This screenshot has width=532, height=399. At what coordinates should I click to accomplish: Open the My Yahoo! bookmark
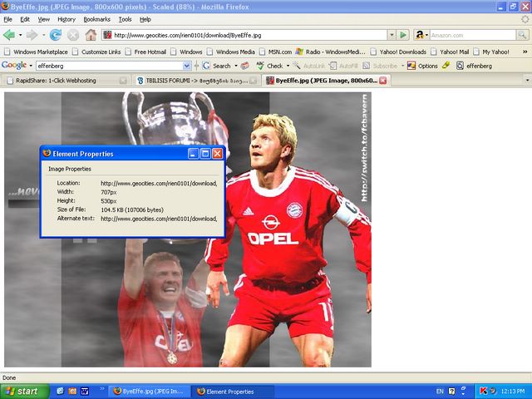point(491,52)
